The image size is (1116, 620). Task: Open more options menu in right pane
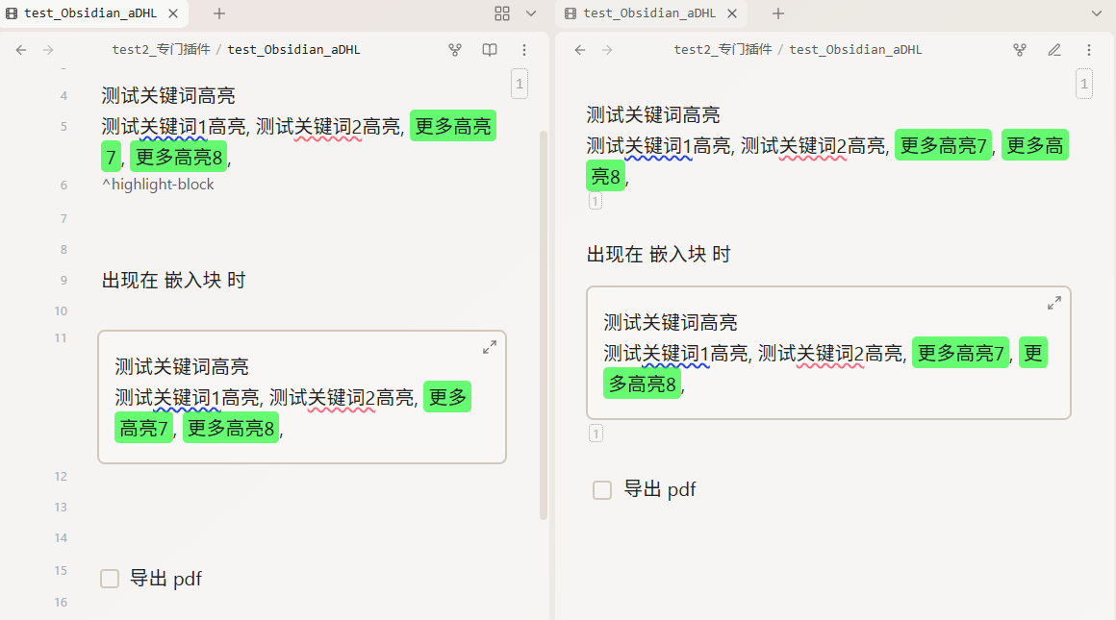[x=1089, y=50]
